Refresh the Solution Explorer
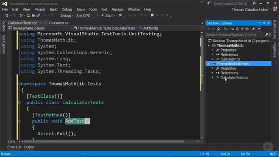The image size is (279, 157). coord(237,29)
